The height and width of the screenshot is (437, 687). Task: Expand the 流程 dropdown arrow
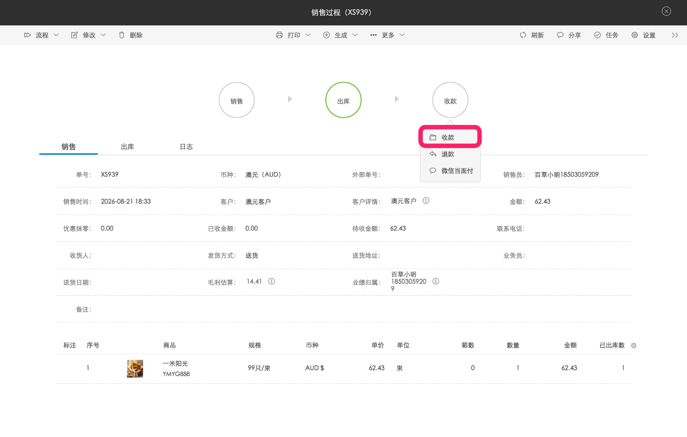coord(56,35)
